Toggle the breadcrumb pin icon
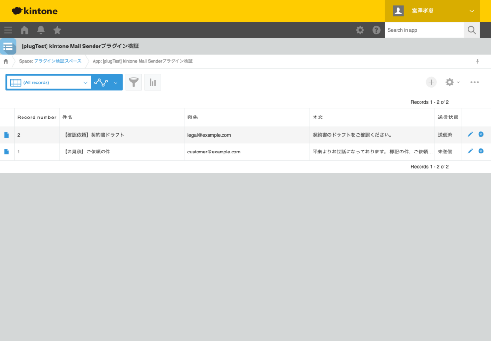The width and height of the screenshot is (491, 341). pos(478,61)
